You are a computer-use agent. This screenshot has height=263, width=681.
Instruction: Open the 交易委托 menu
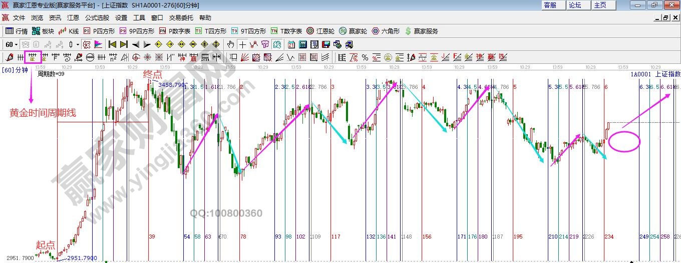pos(181,17)
